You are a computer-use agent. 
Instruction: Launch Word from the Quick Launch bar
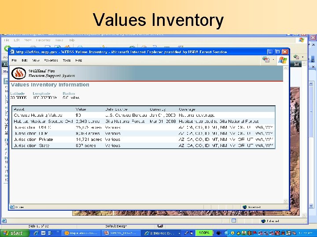(43, 233)
